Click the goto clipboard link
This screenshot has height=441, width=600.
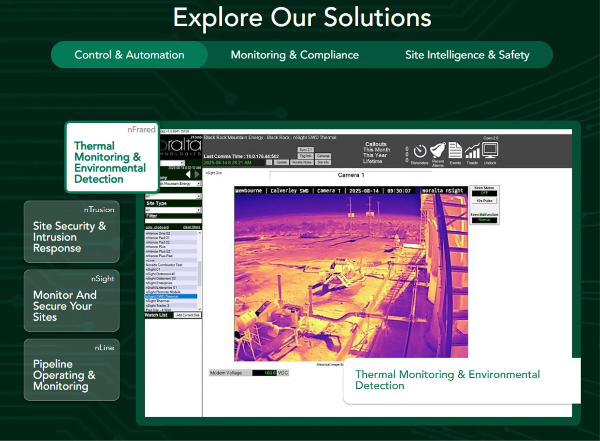coord(157,227)
